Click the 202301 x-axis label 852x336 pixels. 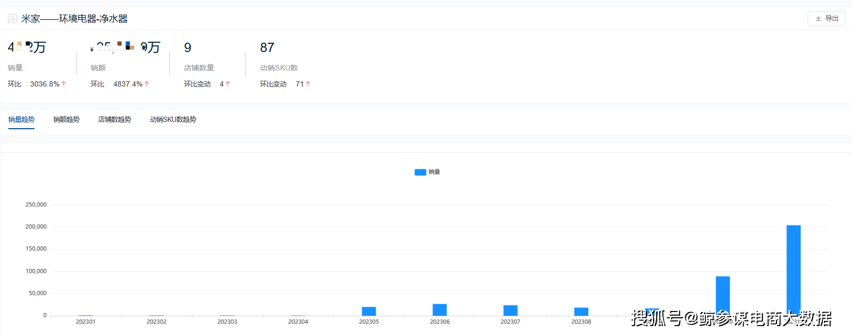click(x=85, y=322)
